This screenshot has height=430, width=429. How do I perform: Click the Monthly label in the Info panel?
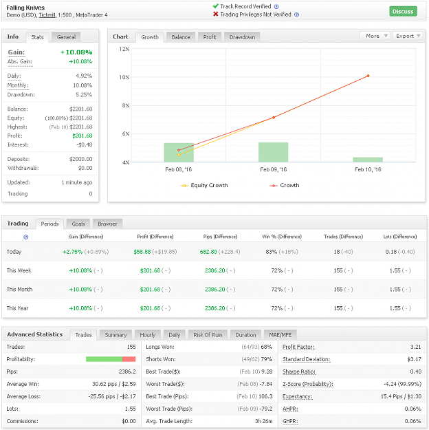pyautogui.click(x=18, y=85)
